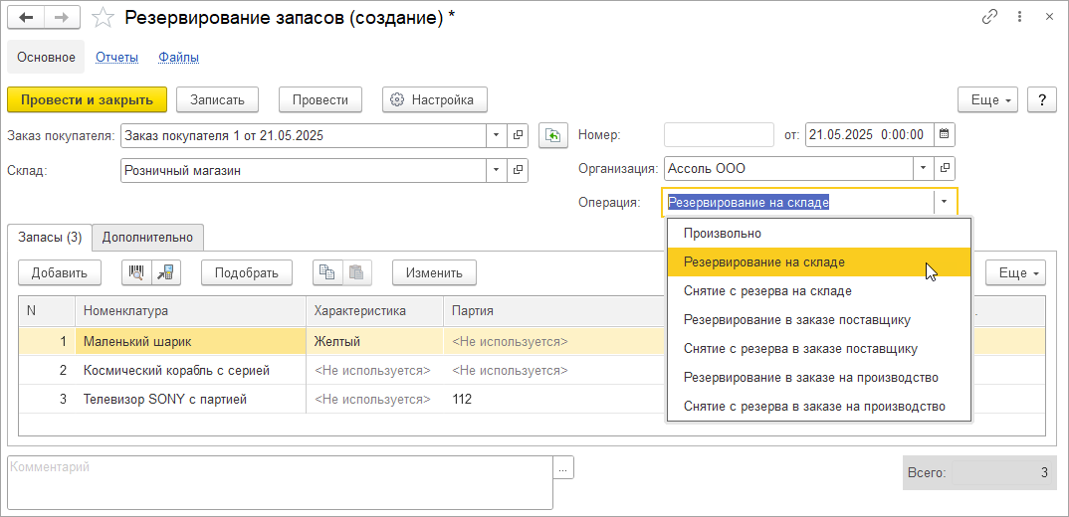This screenshot has height=517, width=1069.
Task: Click the back navigation arrow
Action: [x=27, y=18]
